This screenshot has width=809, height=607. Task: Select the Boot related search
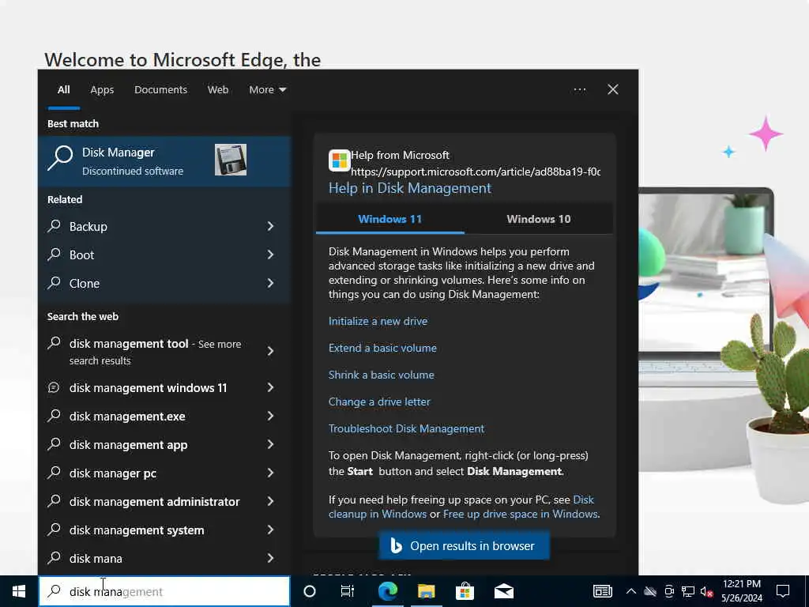click(164, 254)
